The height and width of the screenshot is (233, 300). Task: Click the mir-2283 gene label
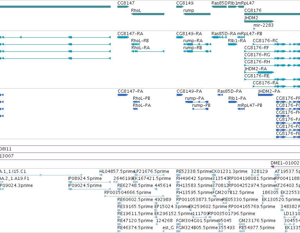tap(263, 25)
